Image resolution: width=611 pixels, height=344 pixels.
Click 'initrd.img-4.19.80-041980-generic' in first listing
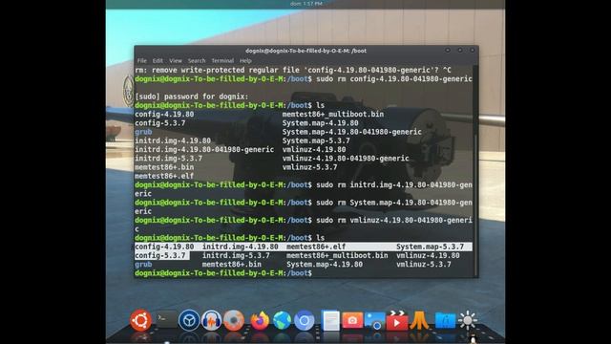coord(204,149)
